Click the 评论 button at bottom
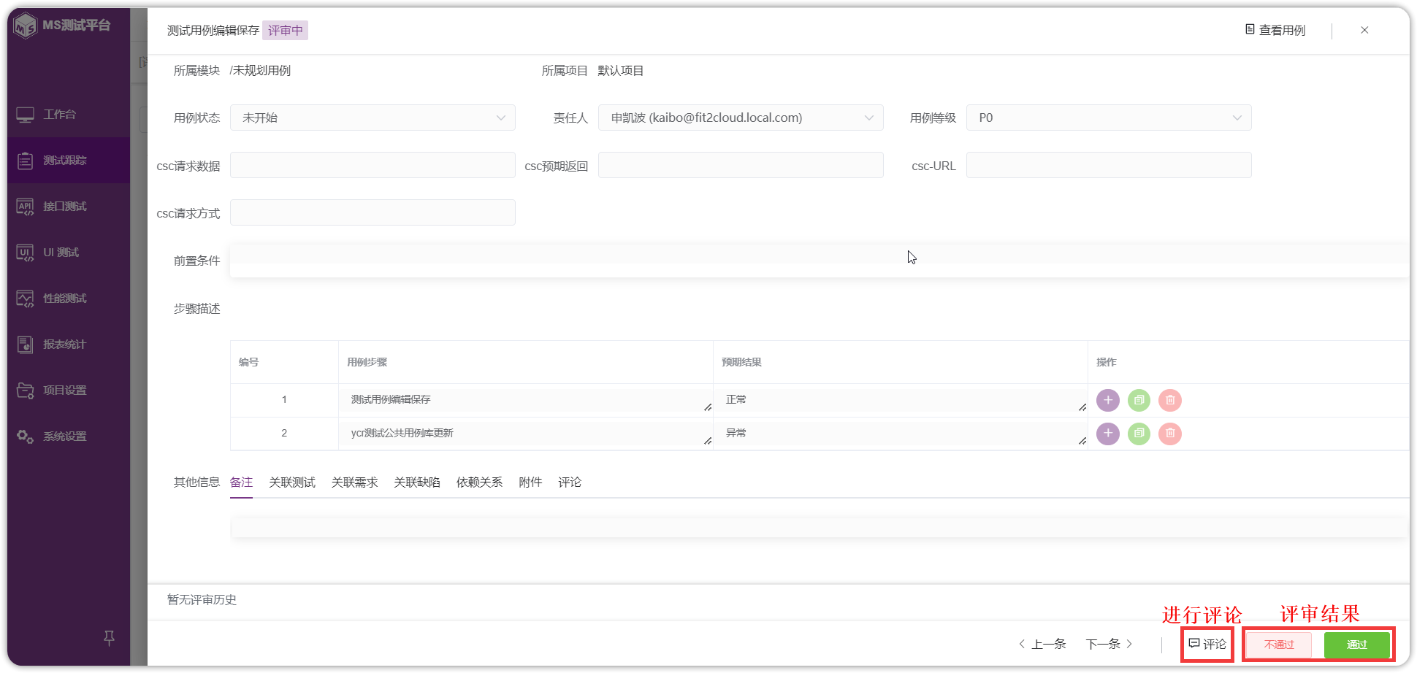 1207,645
